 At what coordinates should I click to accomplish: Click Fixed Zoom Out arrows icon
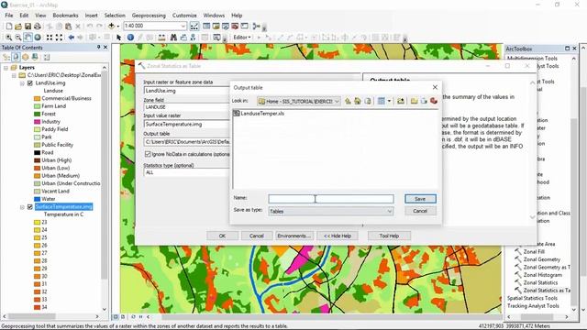(59, 38)
